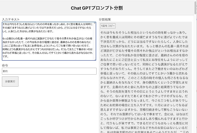Click the textarea's vertical scrollbar thumb

94,23
